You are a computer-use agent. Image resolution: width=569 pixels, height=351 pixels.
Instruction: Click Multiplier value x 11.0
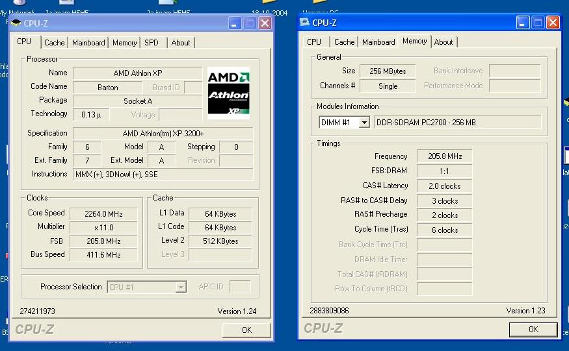pyautogui.click(x=103, y=228)
